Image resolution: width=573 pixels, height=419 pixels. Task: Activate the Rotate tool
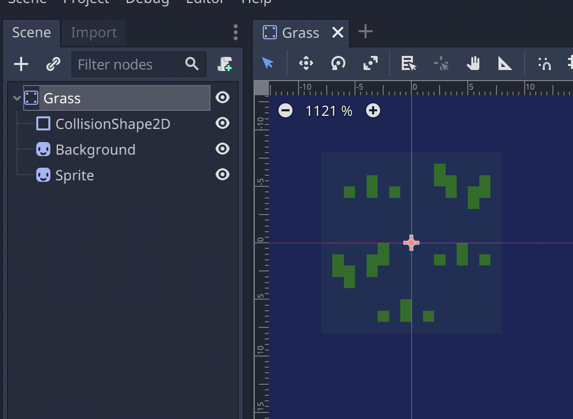338,63
